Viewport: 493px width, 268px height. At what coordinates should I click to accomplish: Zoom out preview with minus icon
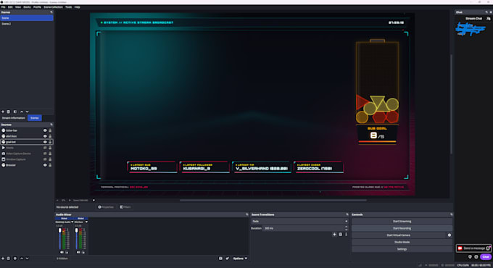click(57, 200)
